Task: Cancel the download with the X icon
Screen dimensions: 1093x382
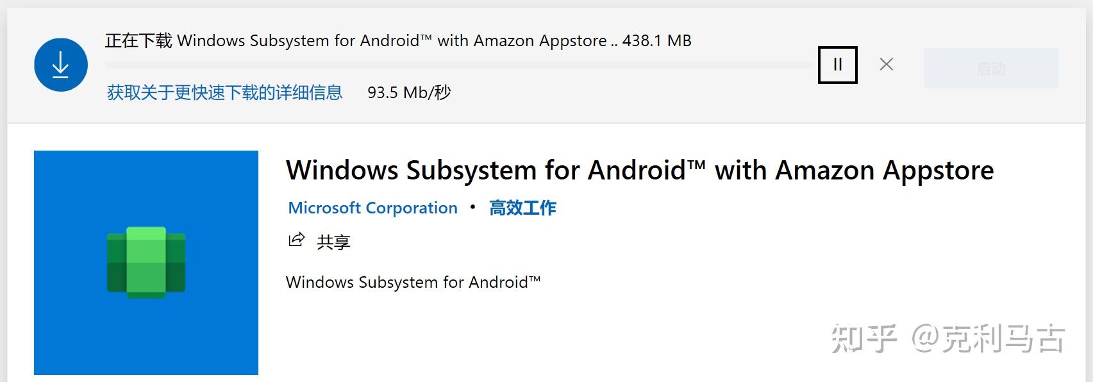Action: point(887,64)
